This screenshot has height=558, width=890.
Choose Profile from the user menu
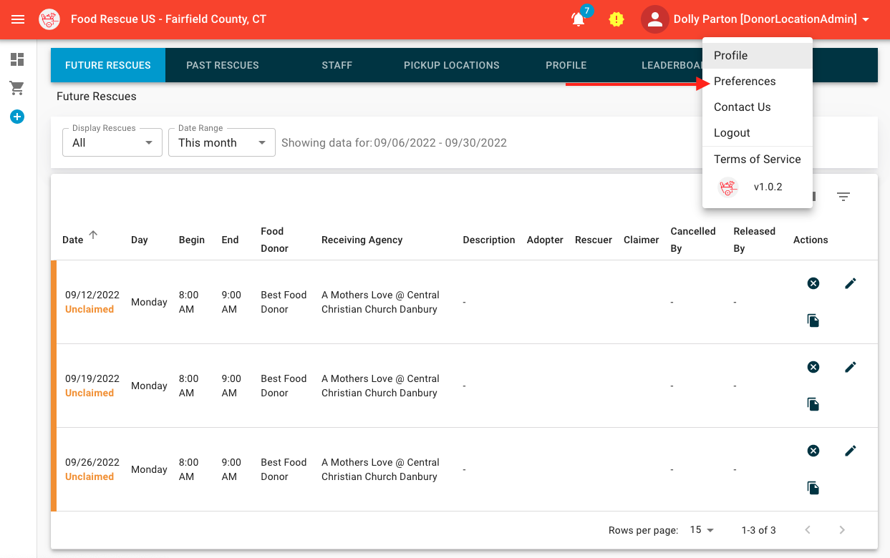pos(758,56)
